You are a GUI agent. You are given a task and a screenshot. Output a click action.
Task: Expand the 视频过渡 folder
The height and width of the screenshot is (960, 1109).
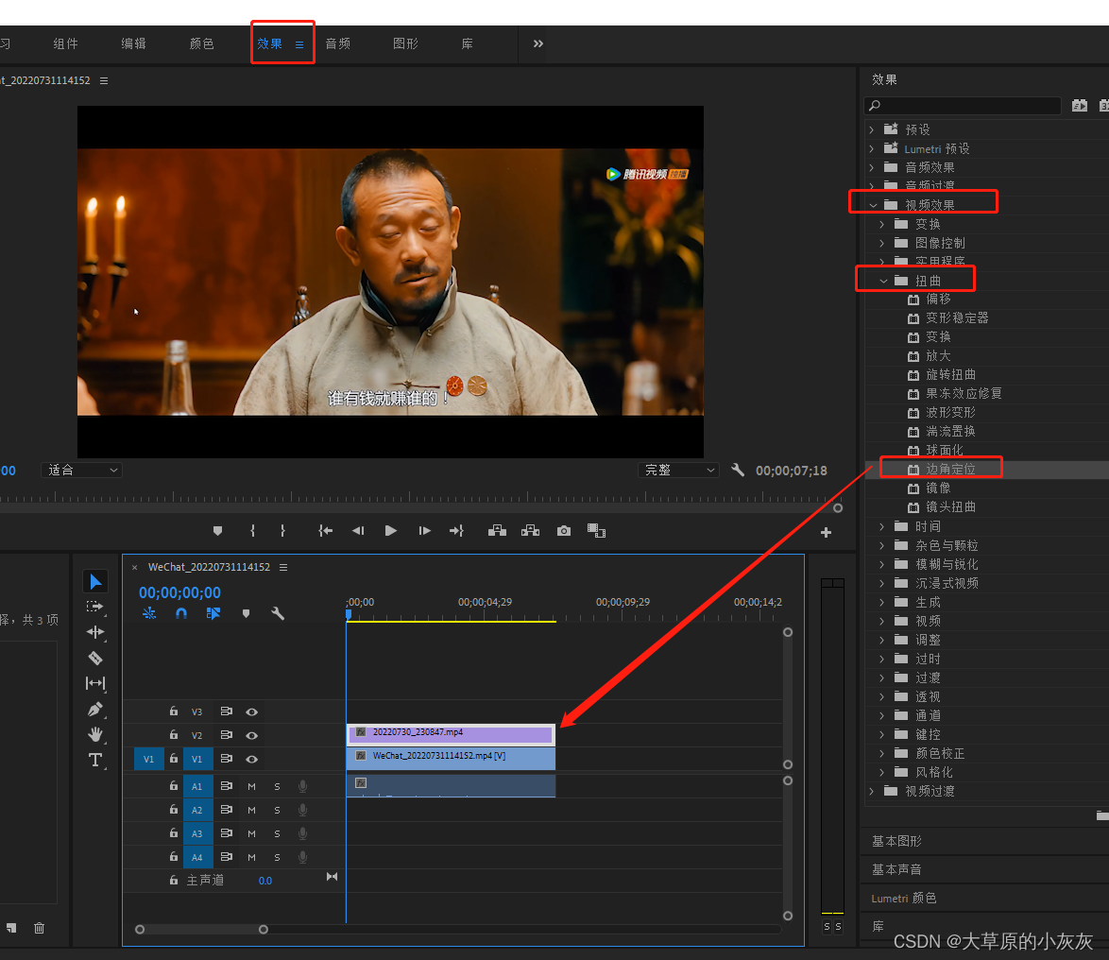click(x=871, y=791)
